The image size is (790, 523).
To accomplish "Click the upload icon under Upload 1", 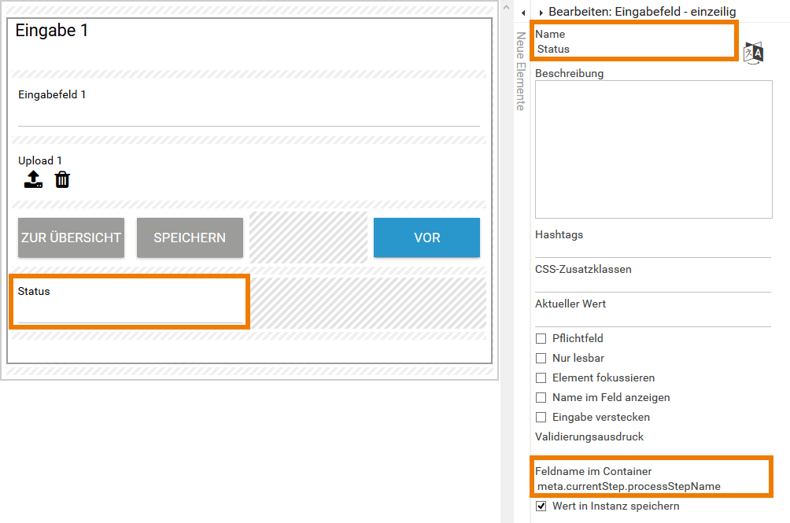I will [33, 180].
